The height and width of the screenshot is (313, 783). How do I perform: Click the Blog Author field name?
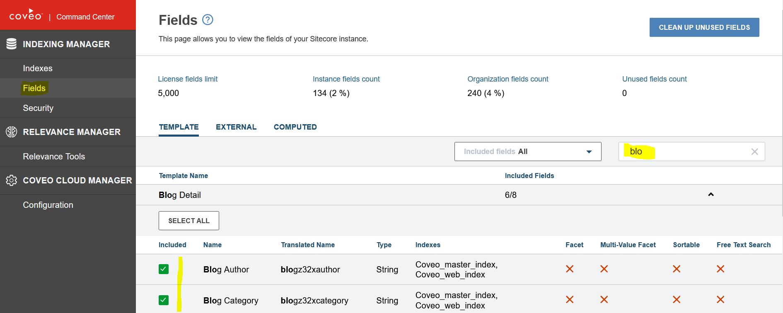pyautogui.click(x=226, y=270)
